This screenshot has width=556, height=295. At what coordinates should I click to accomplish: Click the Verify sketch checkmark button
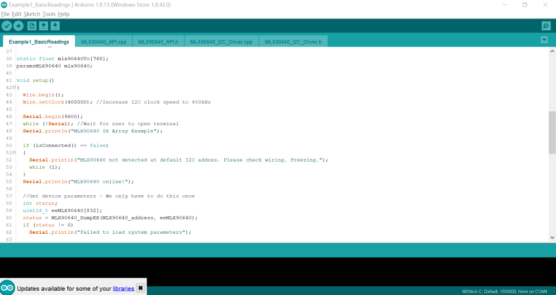pos(7,26)
